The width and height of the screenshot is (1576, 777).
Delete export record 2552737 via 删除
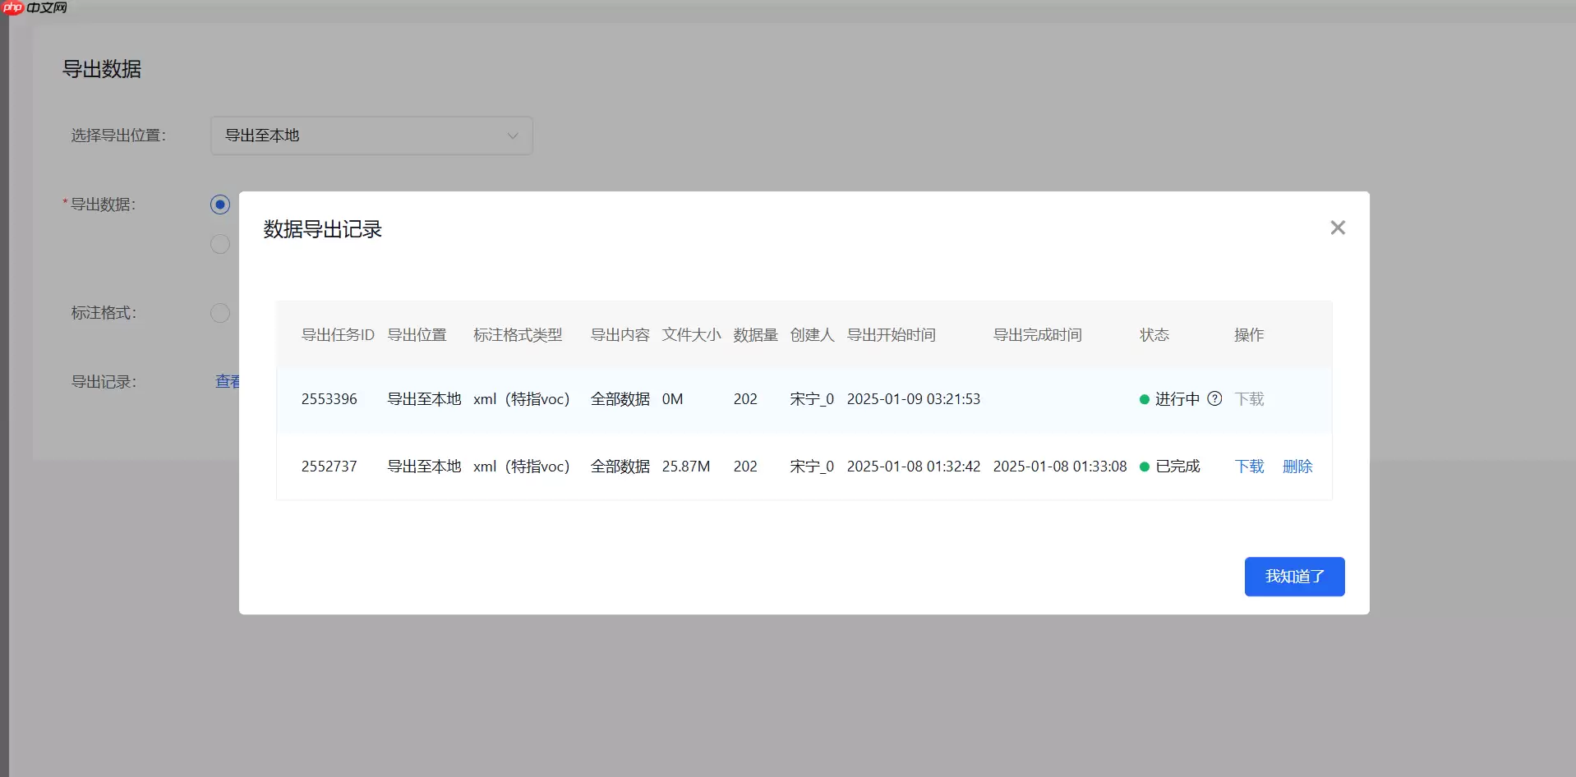(1297, 467)
